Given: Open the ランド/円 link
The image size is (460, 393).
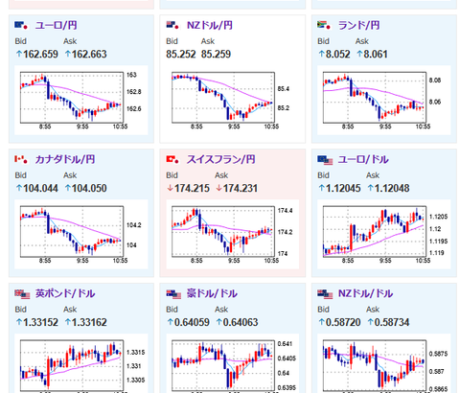Looking at the screenshot, I should [x=358, y=25].
